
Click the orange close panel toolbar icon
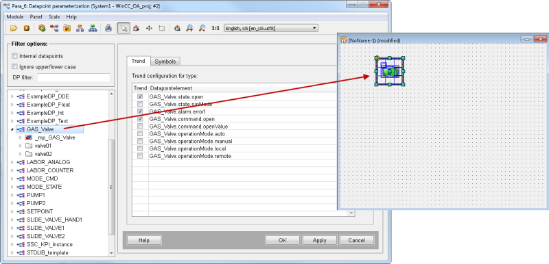(26, 28)
